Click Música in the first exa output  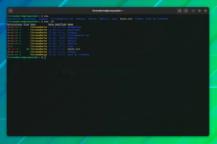[92, 19]
